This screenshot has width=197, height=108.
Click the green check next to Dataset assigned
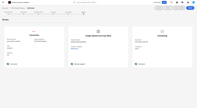[72, 64]
